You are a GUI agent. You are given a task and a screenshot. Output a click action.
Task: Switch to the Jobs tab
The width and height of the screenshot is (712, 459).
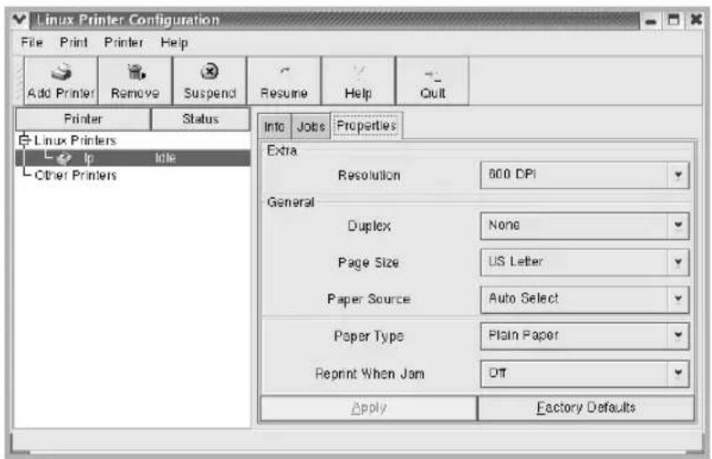pos(310,127)
